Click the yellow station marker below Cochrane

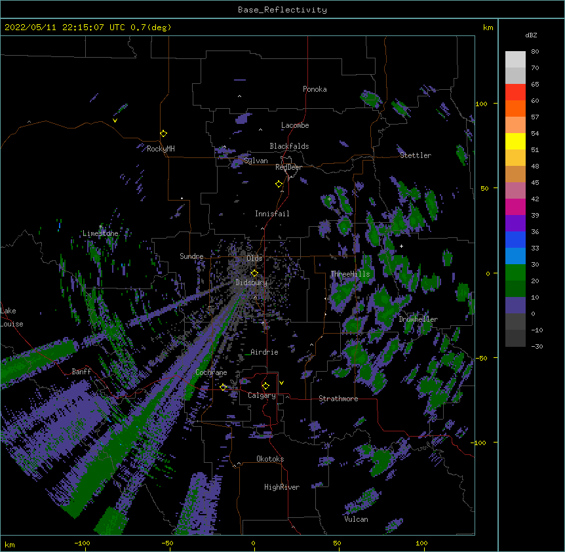pos(223,387)
